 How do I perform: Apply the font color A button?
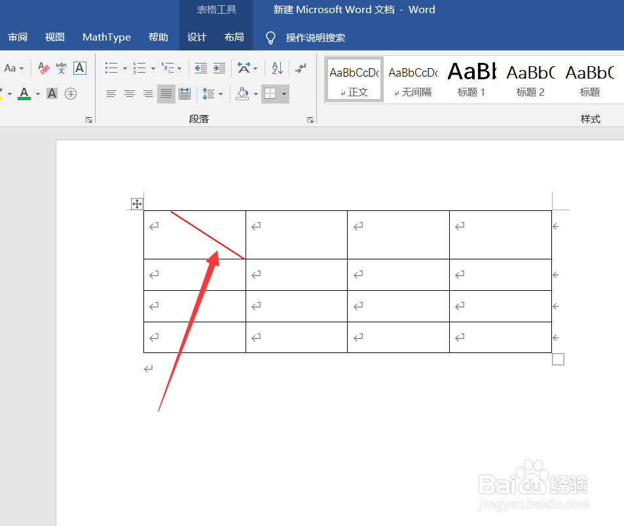(24, 94)
